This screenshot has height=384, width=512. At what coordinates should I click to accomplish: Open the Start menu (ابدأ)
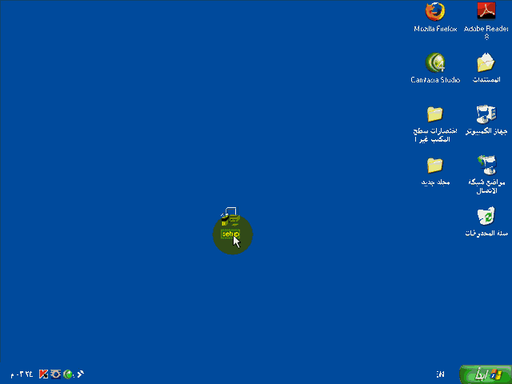[x=485, y=374]
